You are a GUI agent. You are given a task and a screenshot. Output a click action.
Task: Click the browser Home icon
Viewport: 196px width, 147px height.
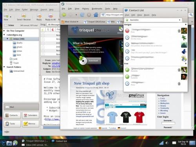click(96, 15)
